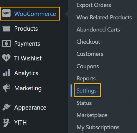Select Woo Related Products submenu item
137x133 pixels.
104,17
